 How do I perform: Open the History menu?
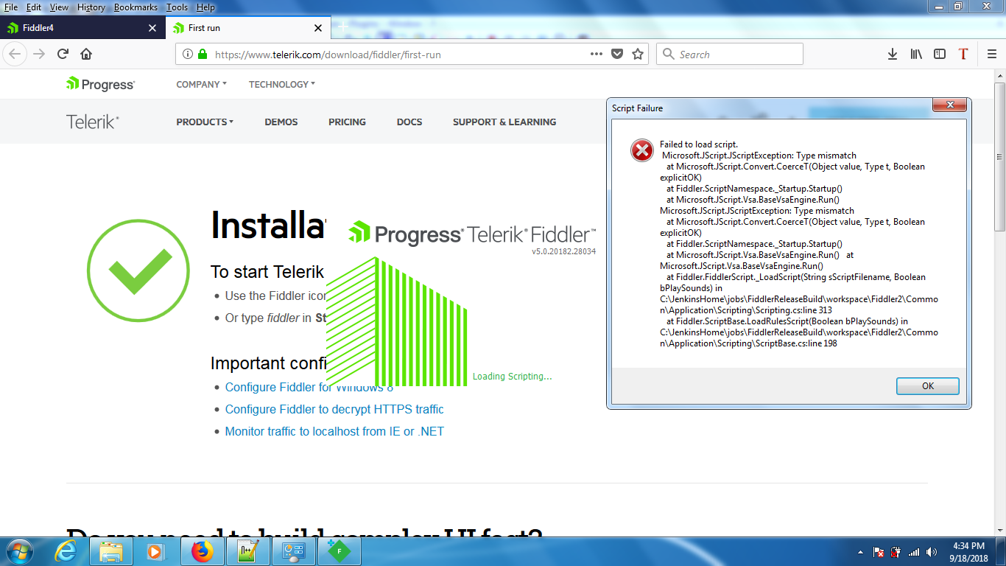(x=91, y=7)
